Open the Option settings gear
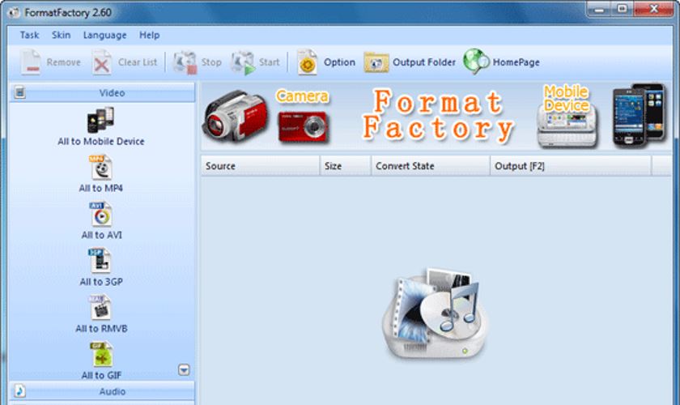The width and height of the screenshot is (680, 405). (x=308, y=62)
